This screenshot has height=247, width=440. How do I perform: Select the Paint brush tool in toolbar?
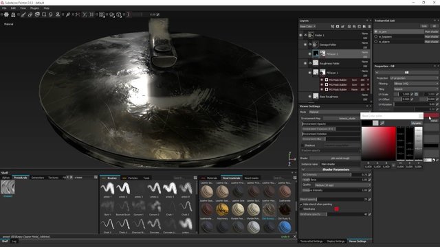point(23,14)
